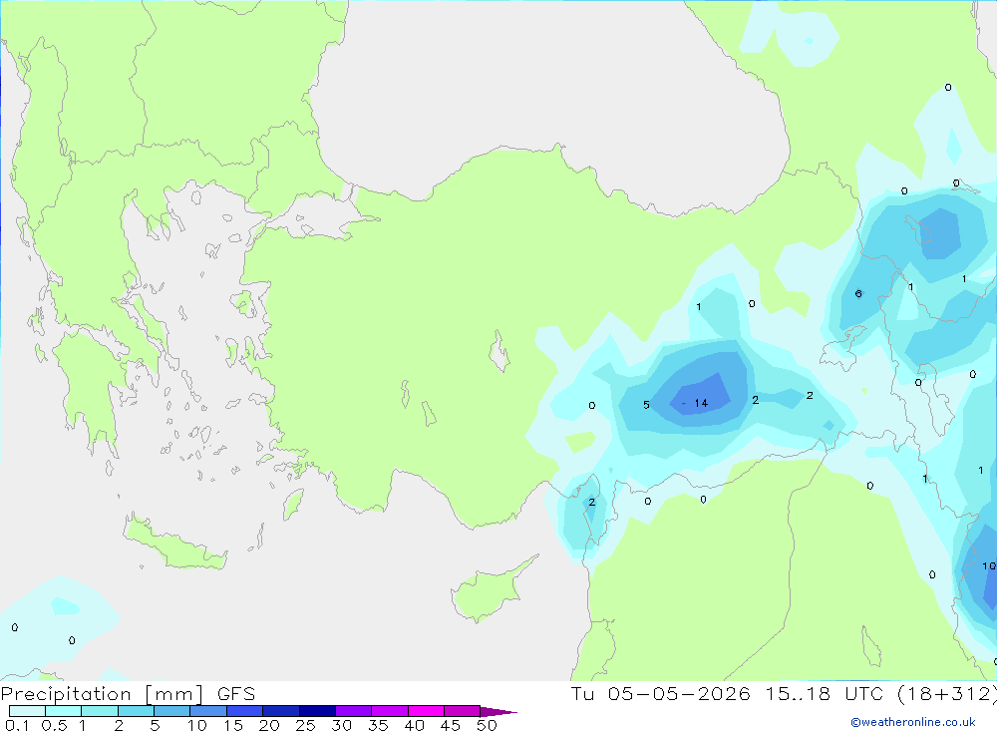Viewport: 997px width, 731px height.
Task: Click the 14 mm precipitation value label
Action: (x=701, y=403)
